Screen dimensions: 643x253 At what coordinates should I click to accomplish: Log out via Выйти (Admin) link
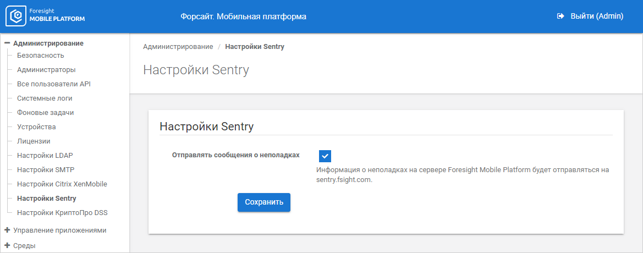click(x=596, y=16)
